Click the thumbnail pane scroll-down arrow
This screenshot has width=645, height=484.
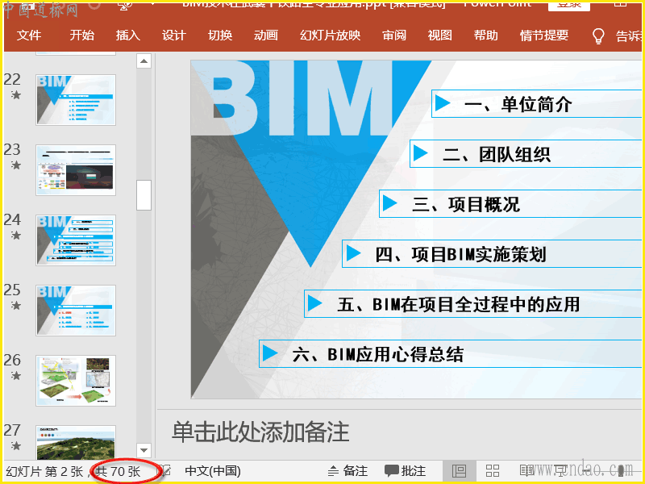[144, 450]
